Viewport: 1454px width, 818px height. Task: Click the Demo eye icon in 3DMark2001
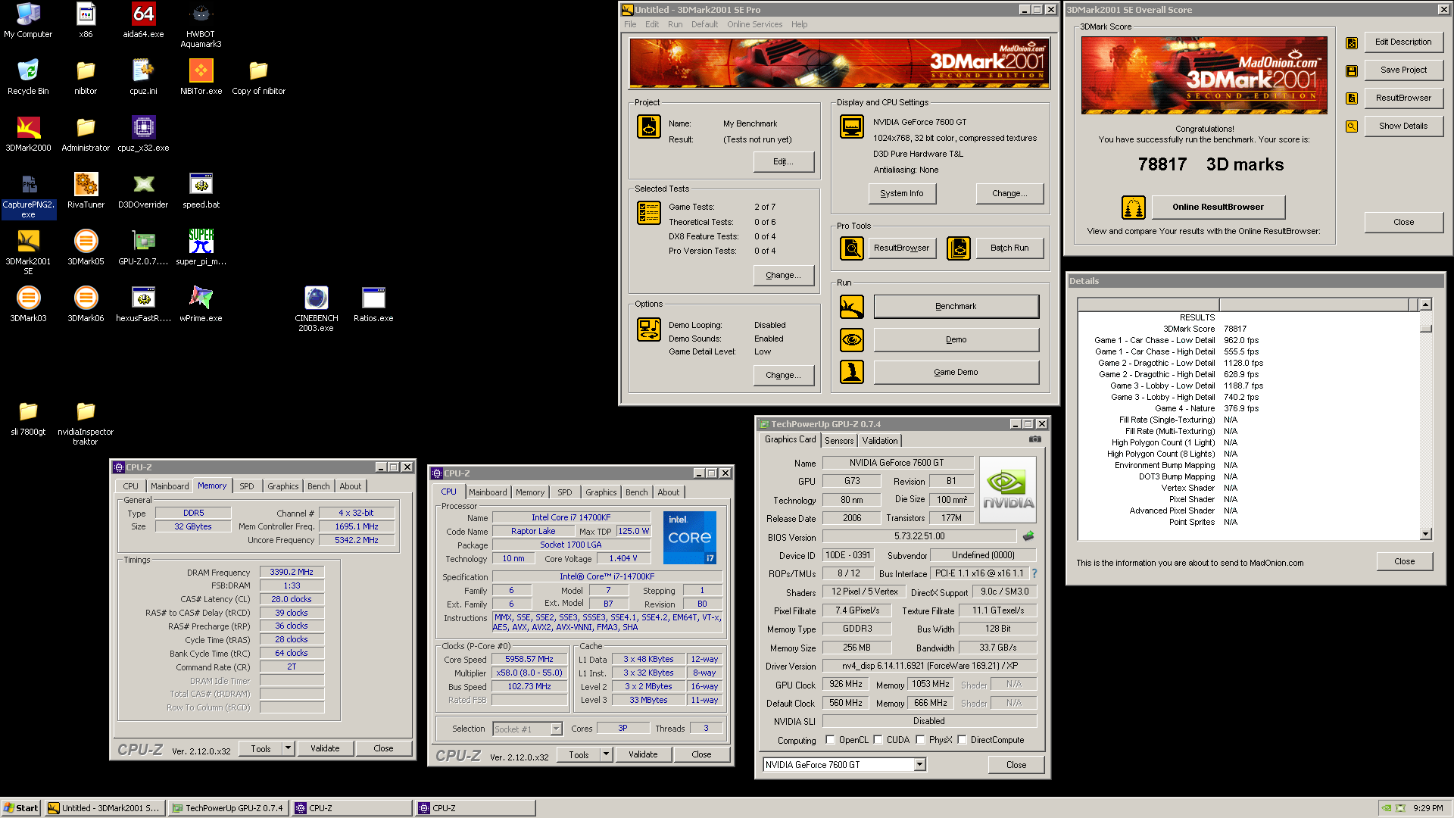pos(852,339)
